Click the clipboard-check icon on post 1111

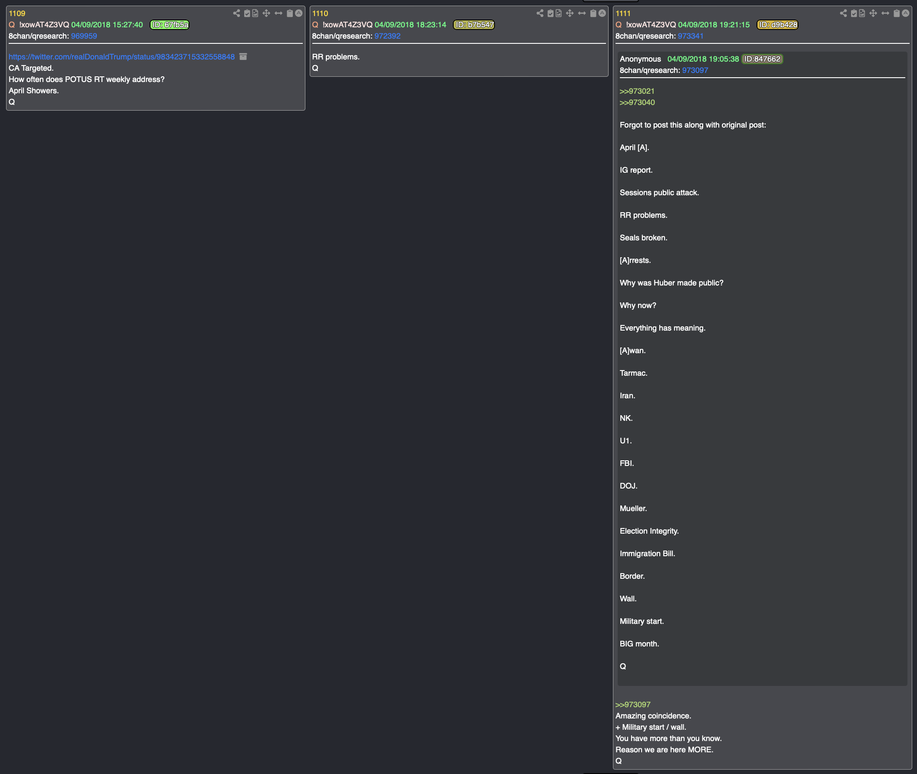click(854, 13)
